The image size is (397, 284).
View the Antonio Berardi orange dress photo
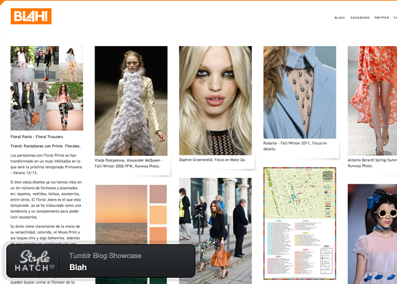coord(372,100)
